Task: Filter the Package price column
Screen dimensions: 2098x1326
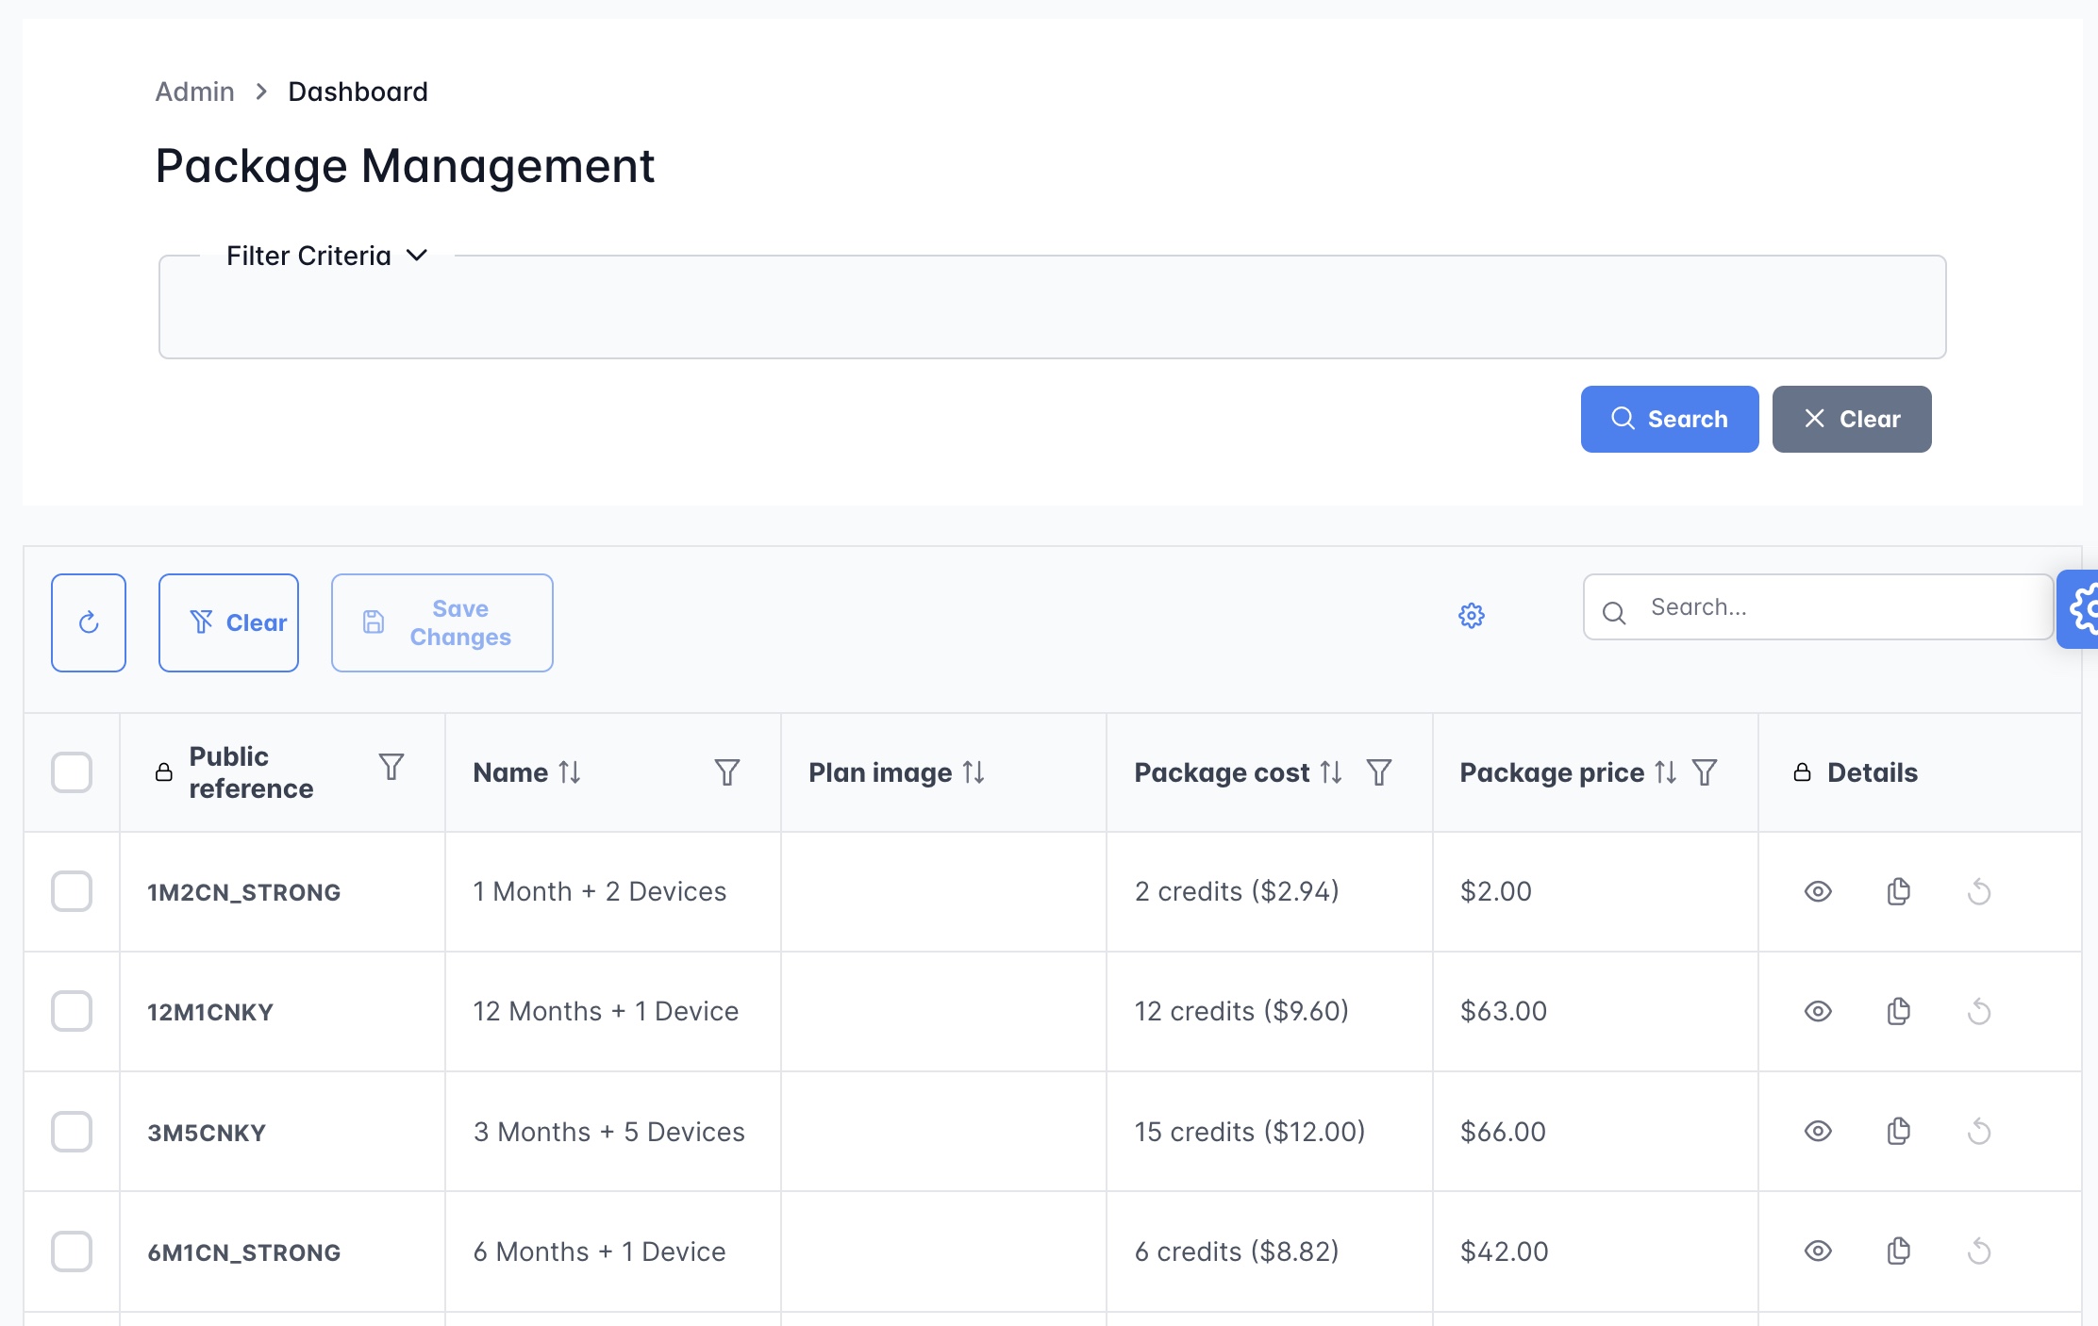Action: 1705,772
